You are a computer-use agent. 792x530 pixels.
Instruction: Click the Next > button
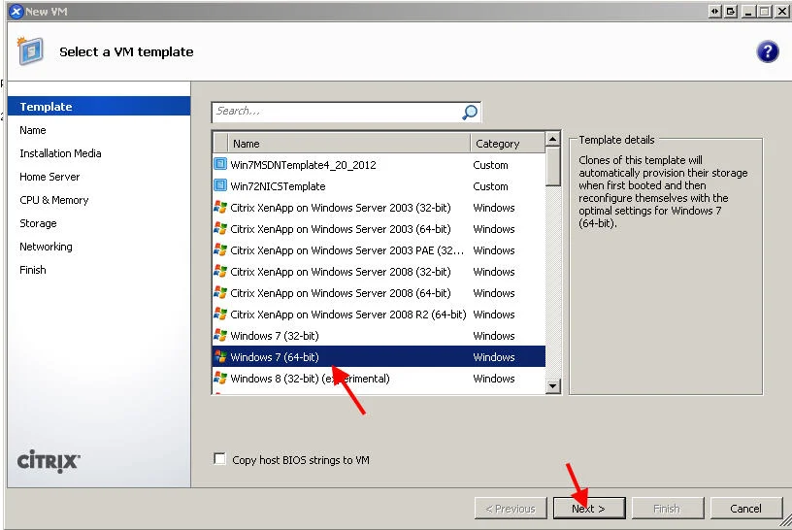(589, 509)
